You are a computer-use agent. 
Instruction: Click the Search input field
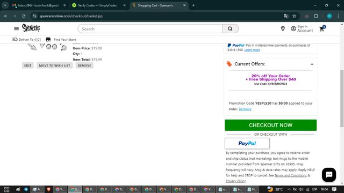(150, 28)
